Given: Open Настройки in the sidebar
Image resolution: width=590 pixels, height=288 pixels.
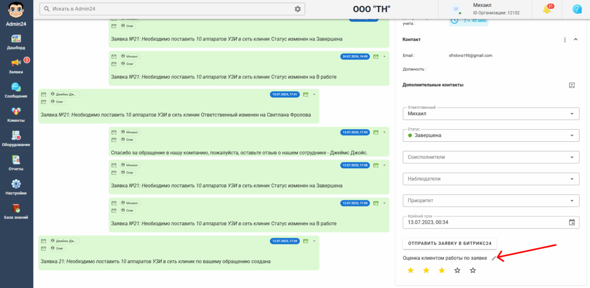Looking at the screenshot, I should click(16, 187).
